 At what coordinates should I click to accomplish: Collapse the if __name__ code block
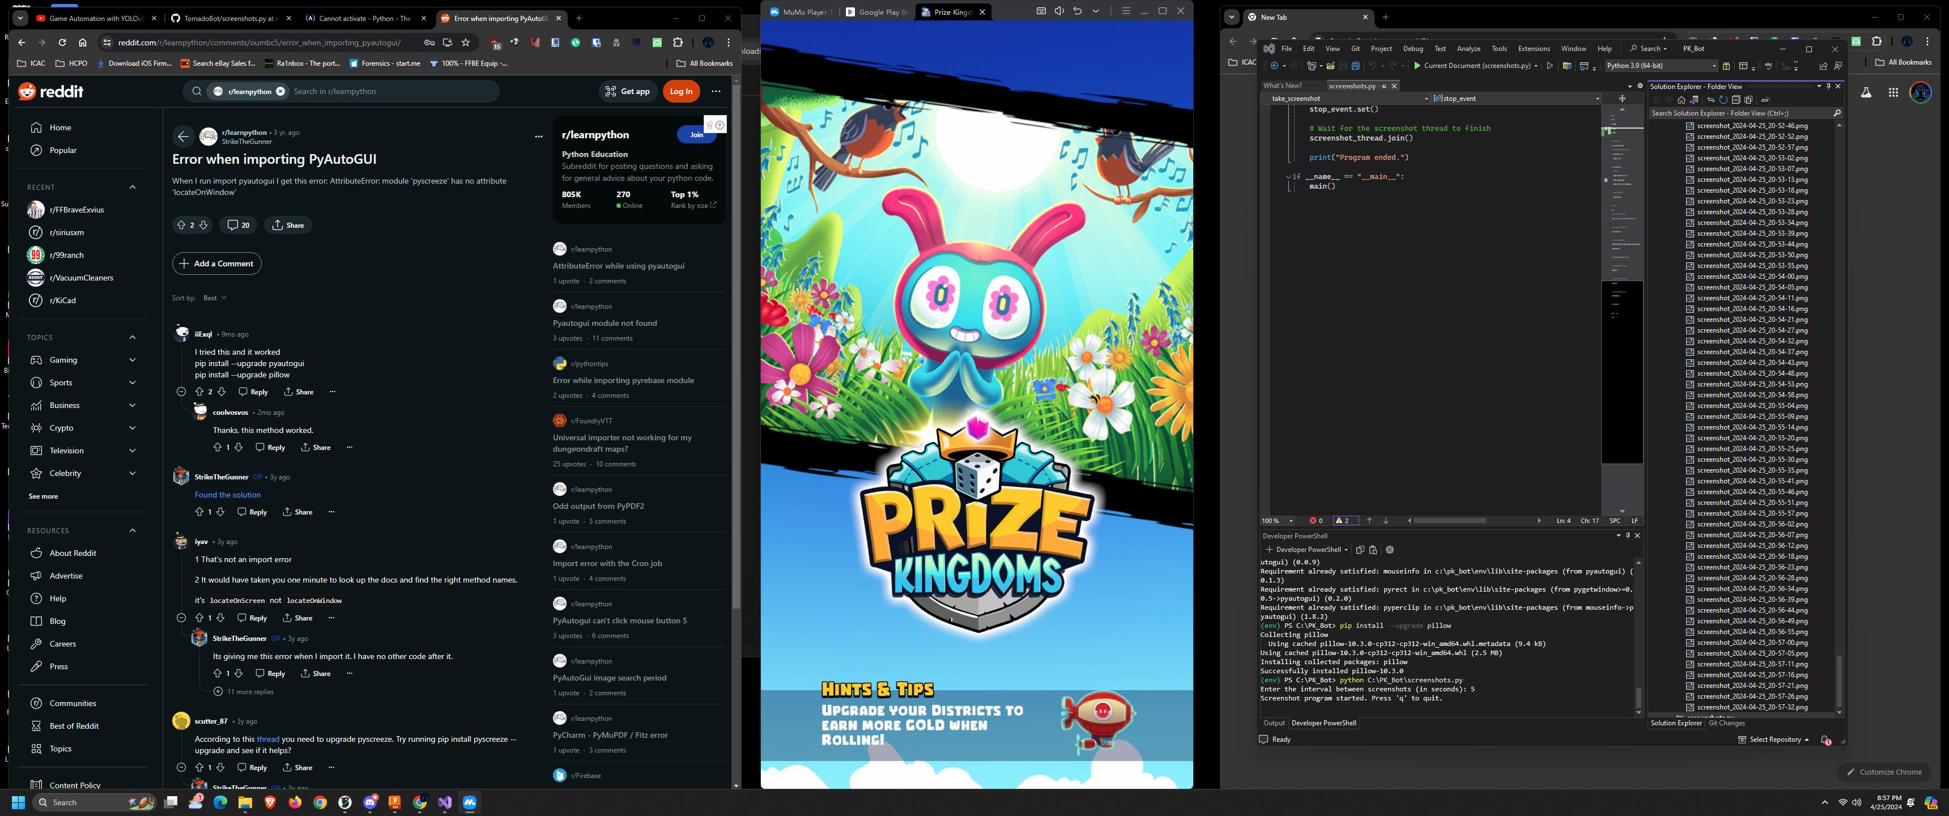1288,176
